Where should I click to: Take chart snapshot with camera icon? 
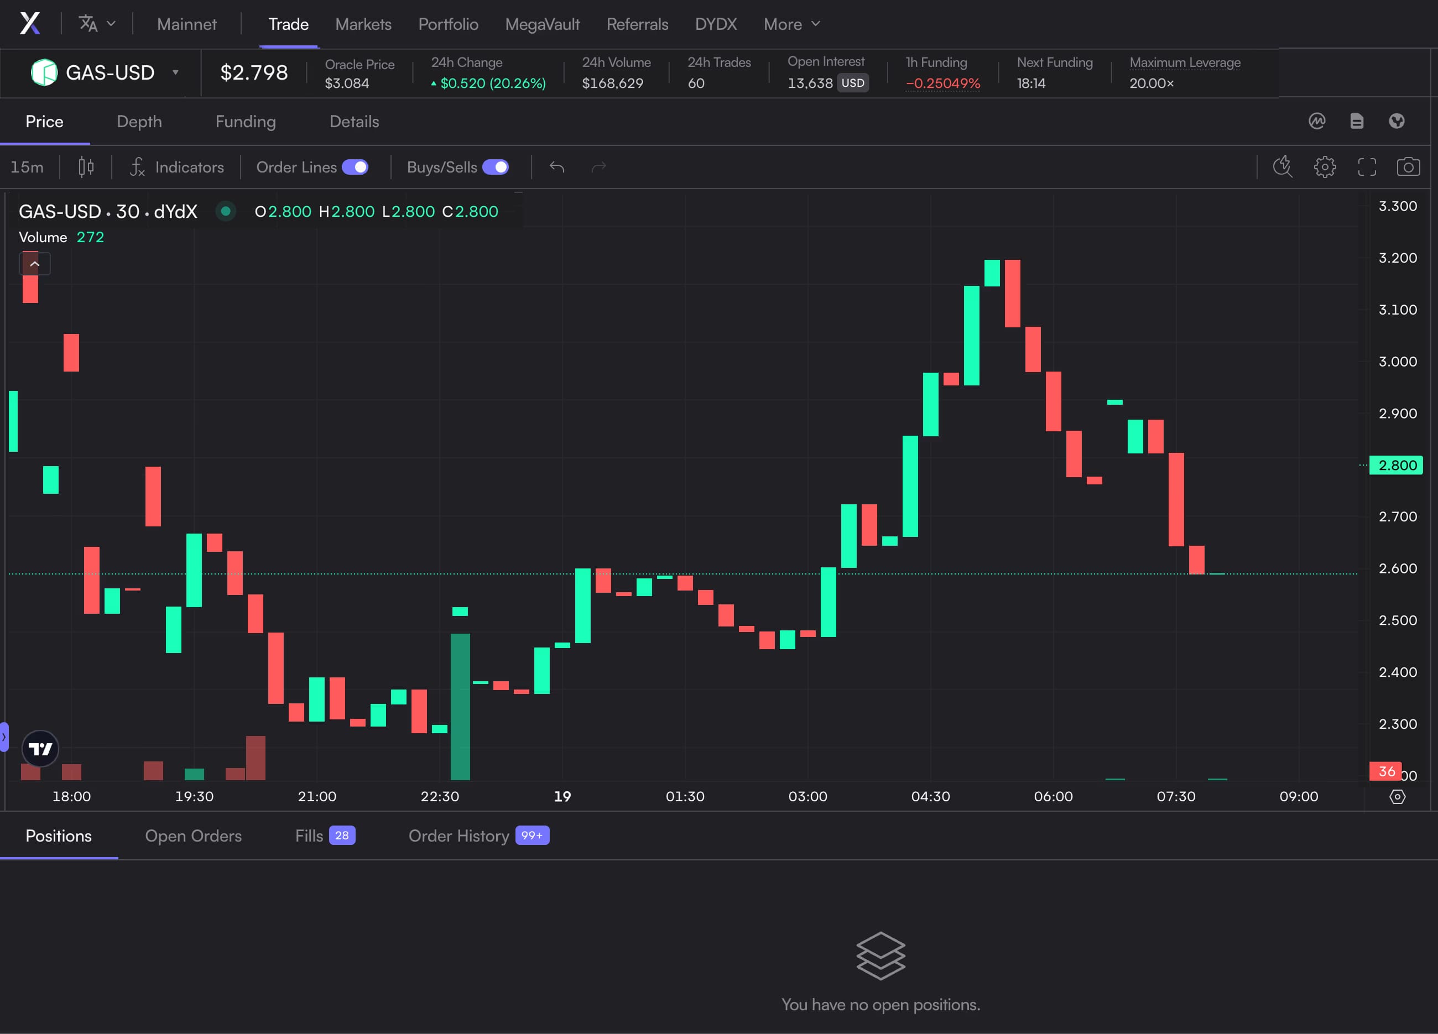point(1408,167)
